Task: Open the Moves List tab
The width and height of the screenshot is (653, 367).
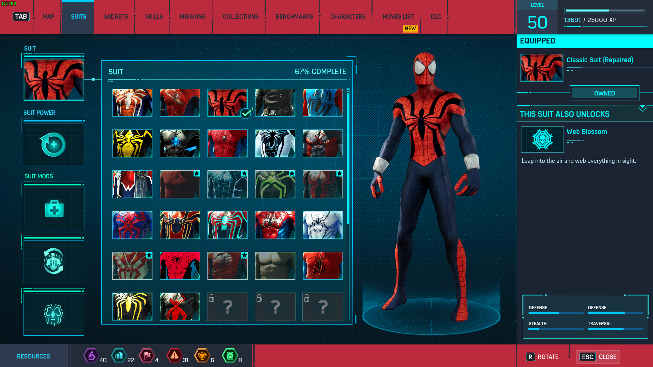Action: (398, 17)
